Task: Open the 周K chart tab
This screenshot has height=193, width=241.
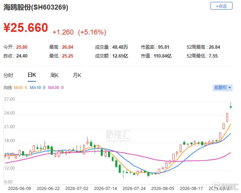Action: (54, 75)
